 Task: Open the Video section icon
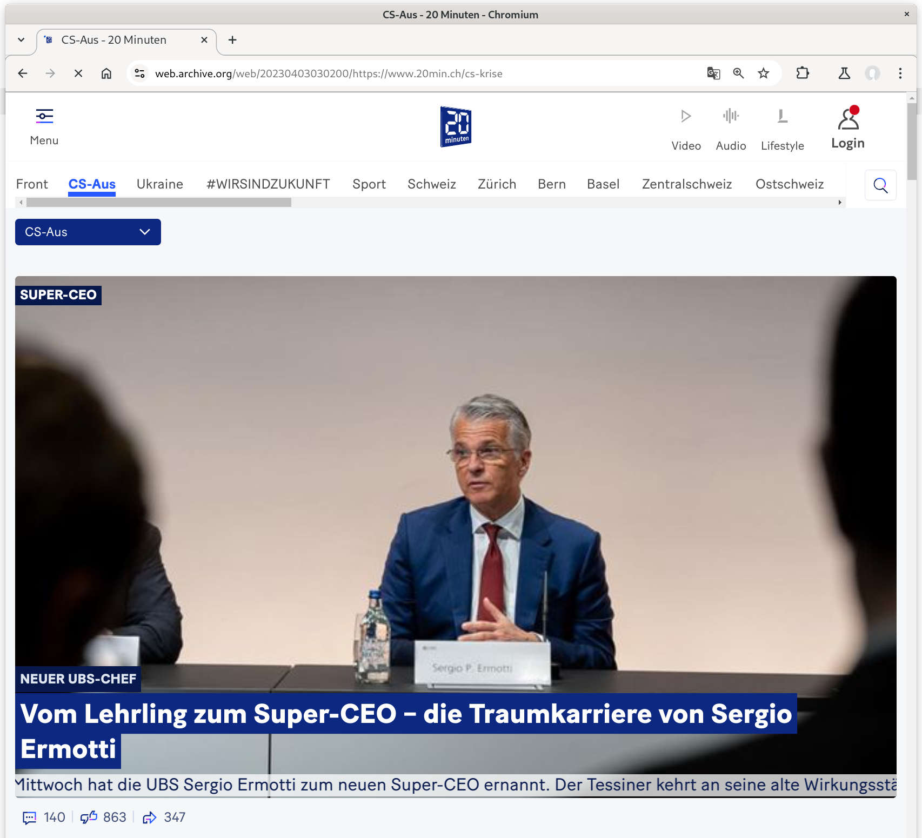(686, 116)
